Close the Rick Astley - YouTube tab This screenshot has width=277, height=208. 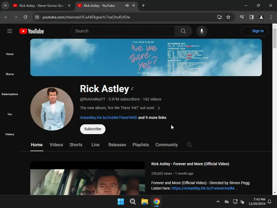(x=134, y=5)
